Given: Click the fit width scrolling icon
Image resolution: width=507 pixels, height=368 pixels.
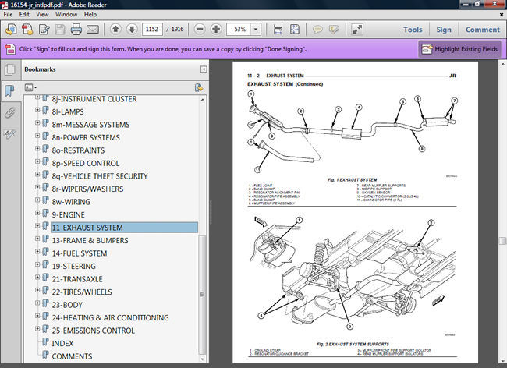Looking at the screenshot, I should pyautogui.click(x=278, y=30).
